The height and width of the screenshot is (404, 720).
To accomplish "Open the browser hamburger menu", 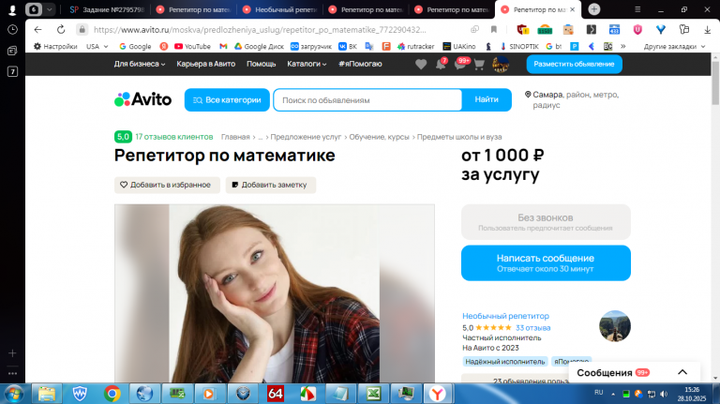I will [x=637, y=9].
